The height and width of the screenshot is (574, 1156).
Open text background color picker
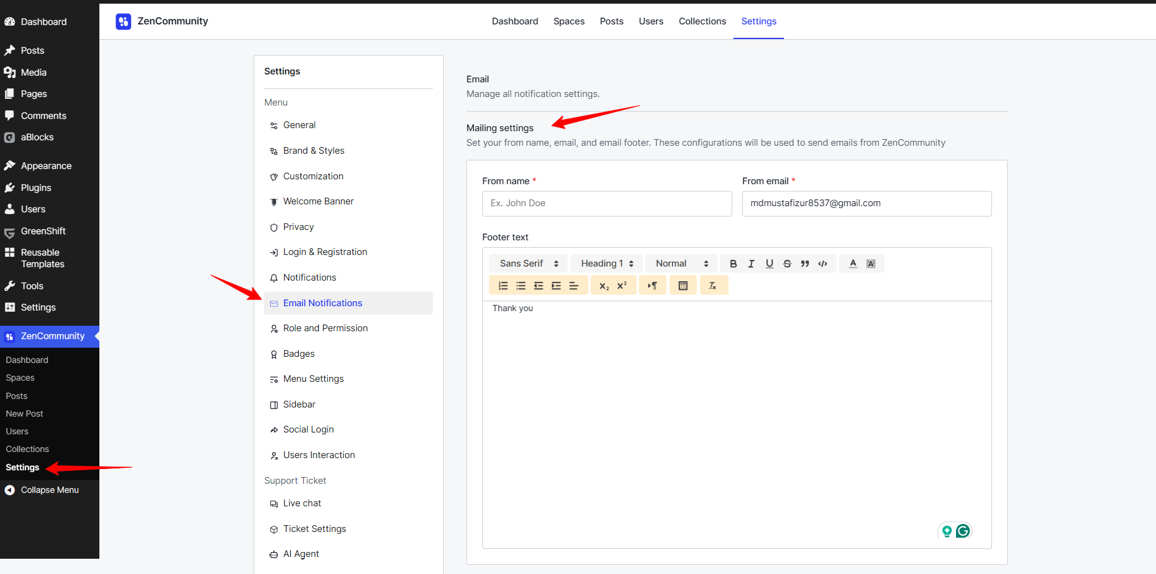(x=871, y=264)
